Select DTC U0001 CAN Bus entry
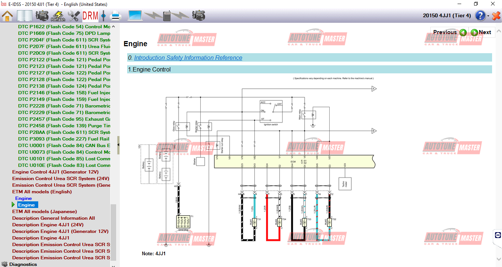This screenshot has height=267, width=502. click(x=64, y=145)
